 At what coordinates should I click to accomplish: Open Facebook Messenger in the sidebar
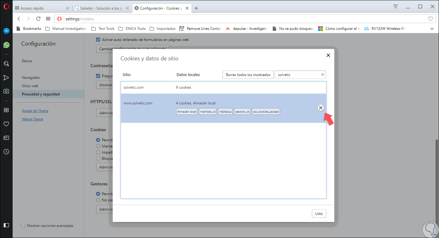click(x=6, y=31)
